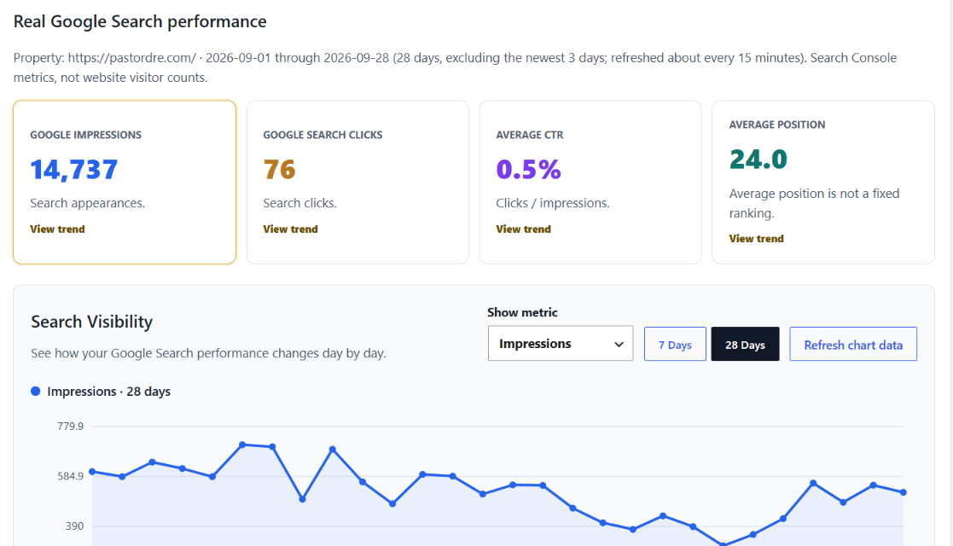Click the Search Visibility heading
This screenshot has width=953, height=546.
click(92, 322)
